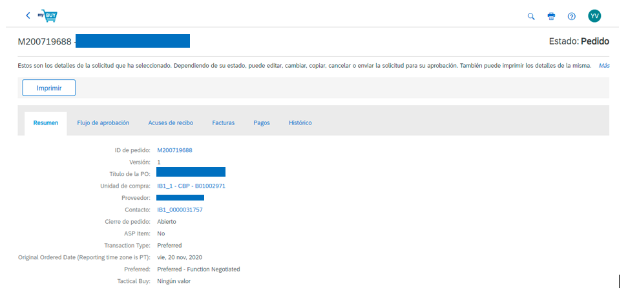The width and height of the screenshot is (628, 294).
Task: Go back using the left arrow
Action: pos(28,15)
